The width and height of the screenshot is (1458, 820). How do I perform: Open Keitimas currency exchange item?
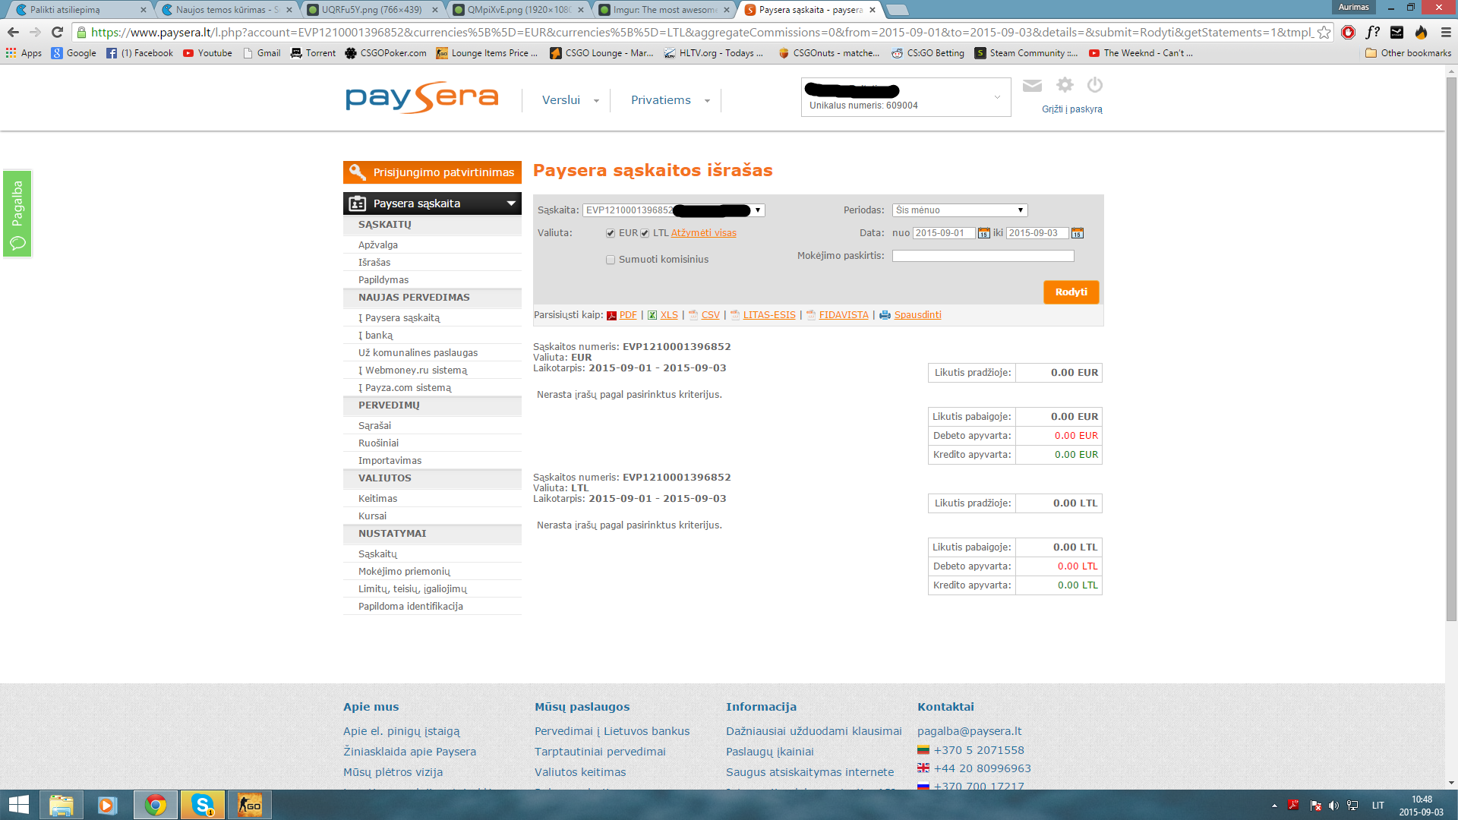pos(377,498)
